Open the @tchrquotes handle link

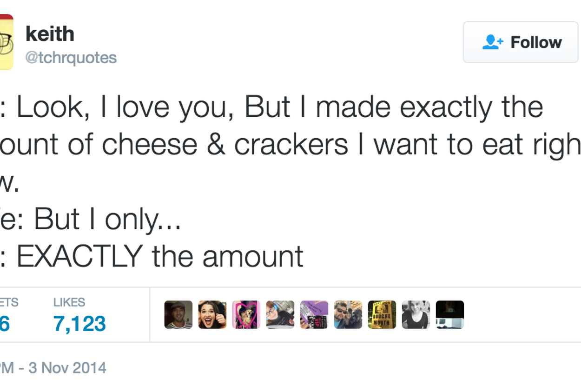[71, 58]
